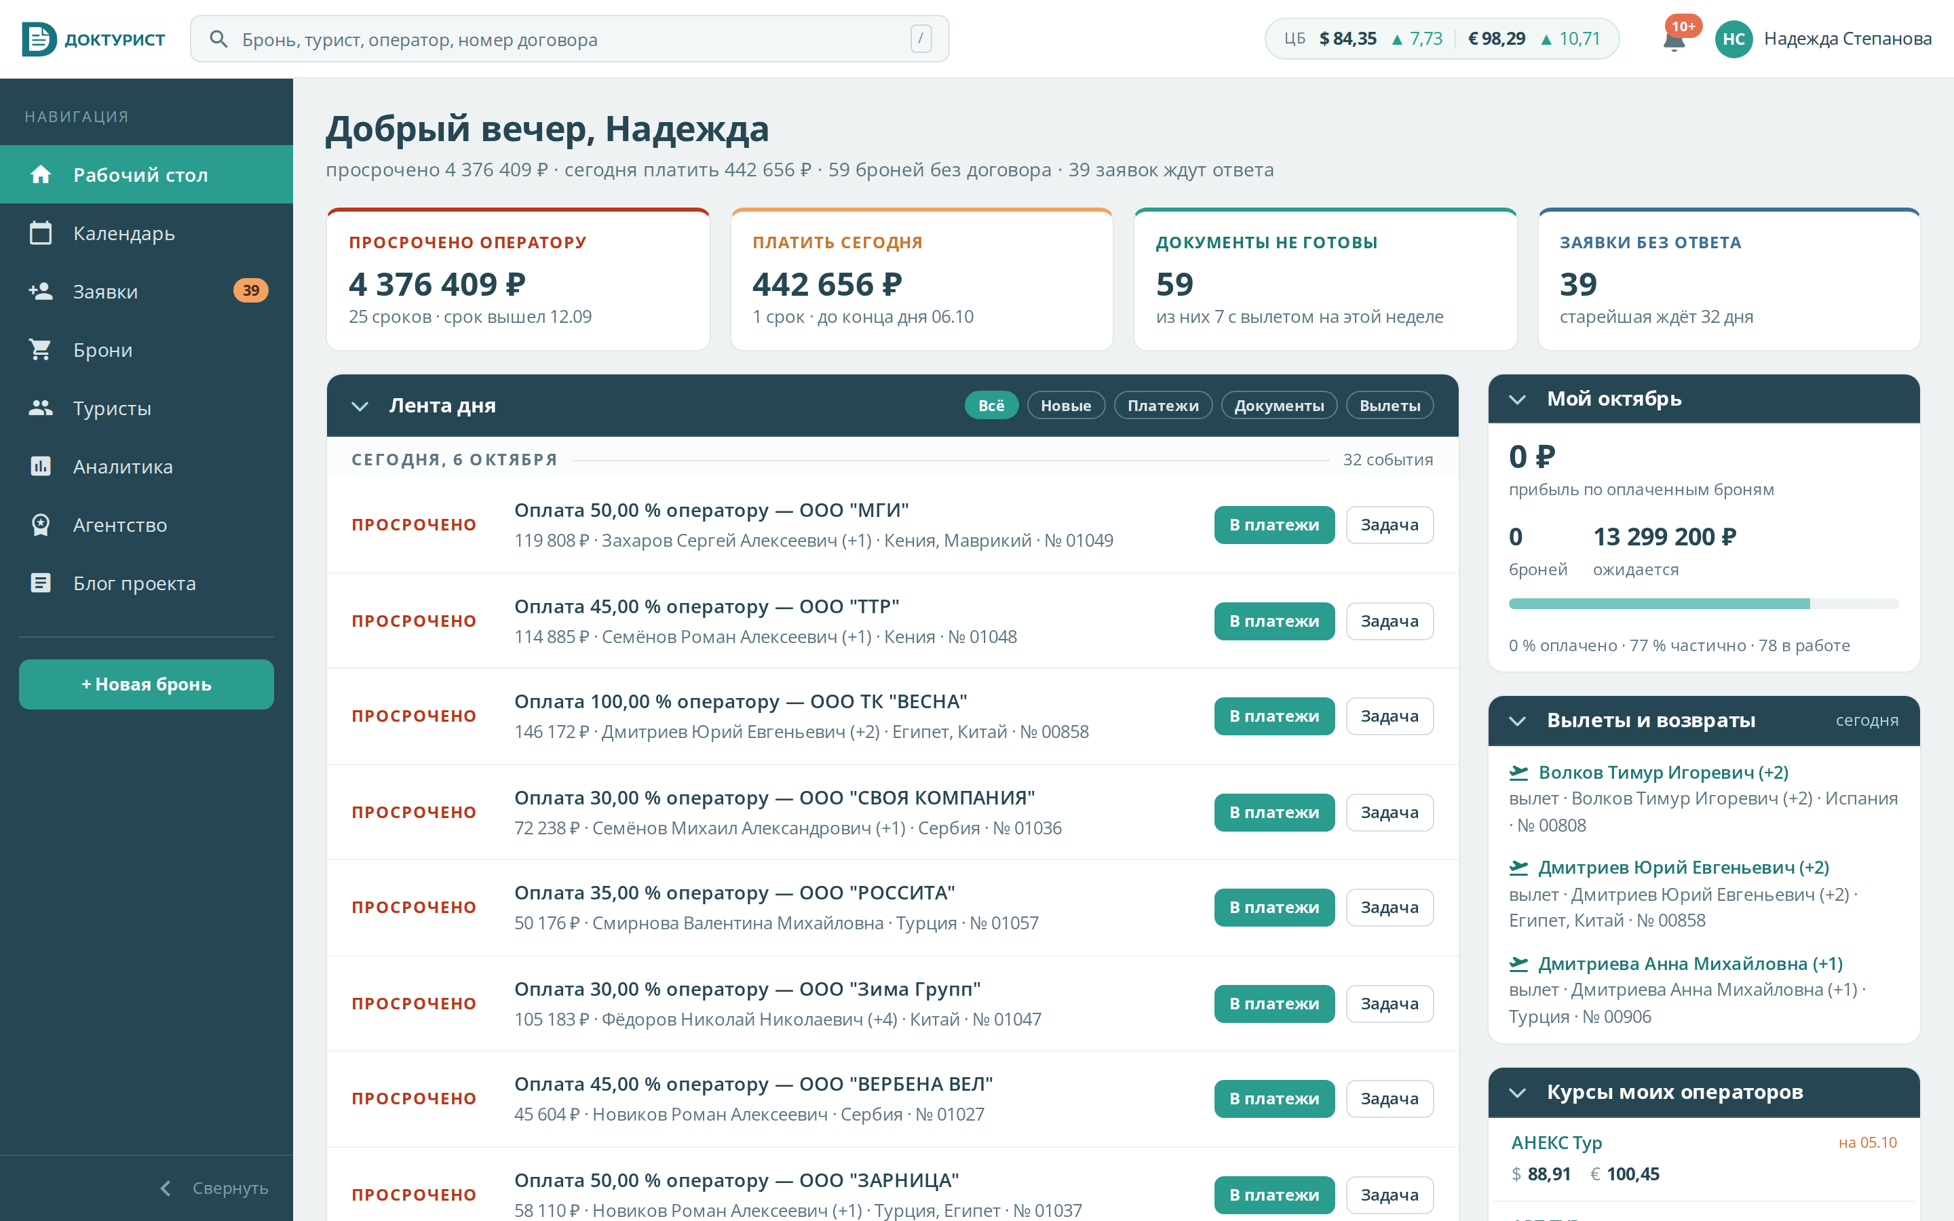Collapse the Лента дня panel chevron
Screen dimensions: 1954x1221
tap(360, 406)
